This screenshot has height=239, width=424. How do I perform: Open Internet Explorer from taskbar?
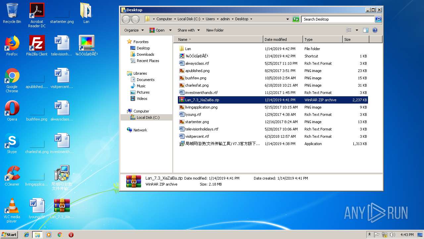click(x=26, y=235)
